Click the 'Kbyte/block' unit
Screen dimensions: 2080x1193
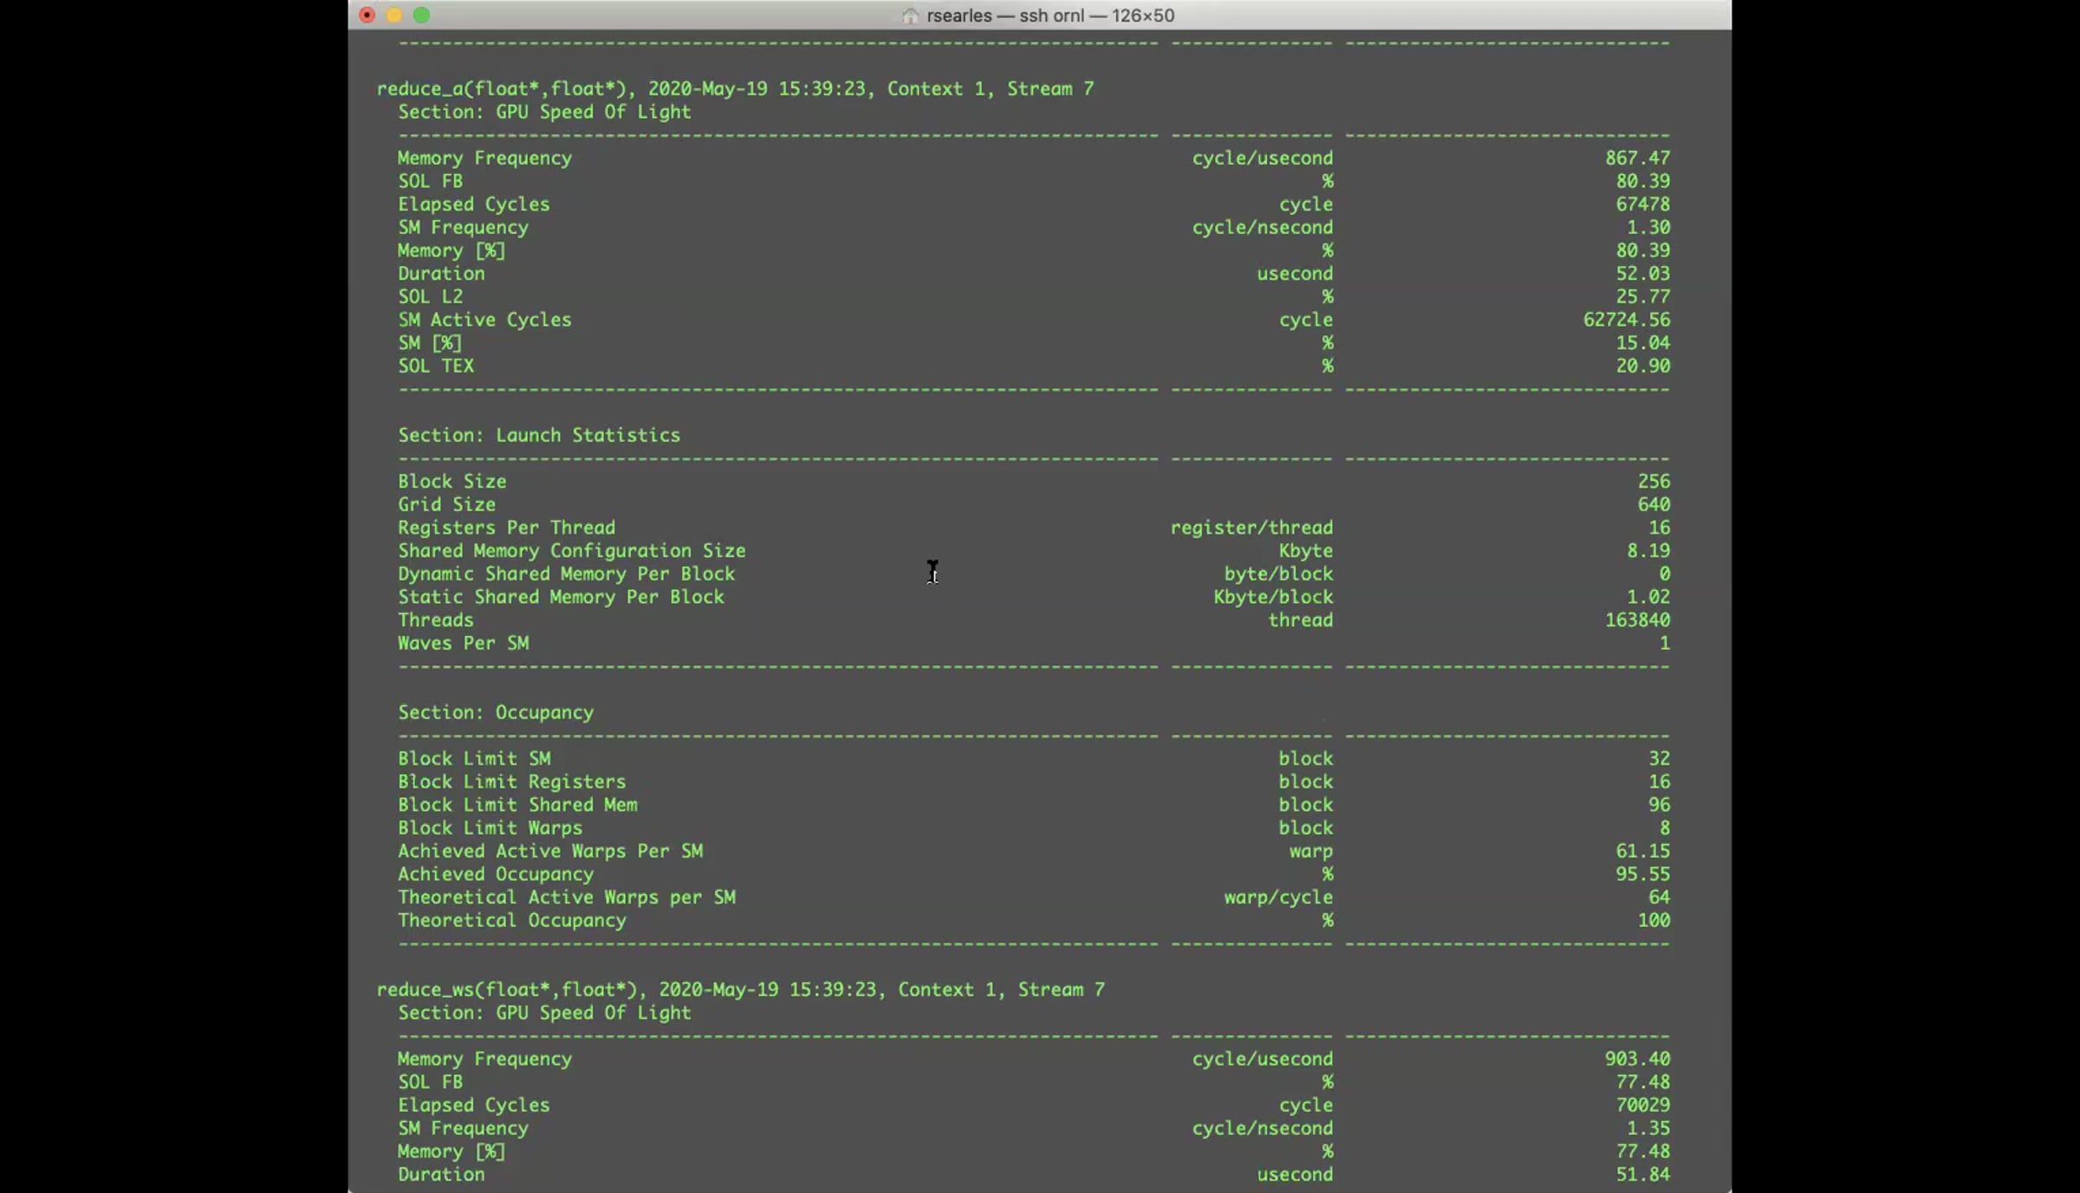click(x=1273, y=598)
